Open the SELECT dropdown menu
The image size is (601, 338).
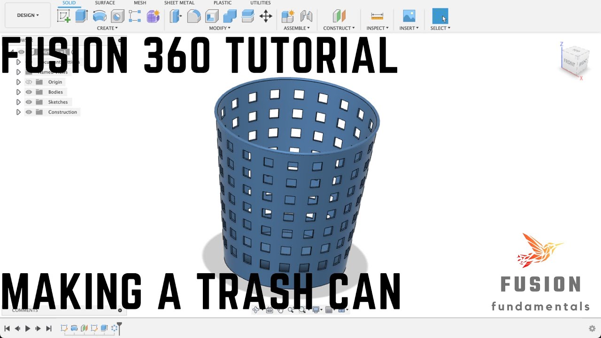click(x=440, y=28)
